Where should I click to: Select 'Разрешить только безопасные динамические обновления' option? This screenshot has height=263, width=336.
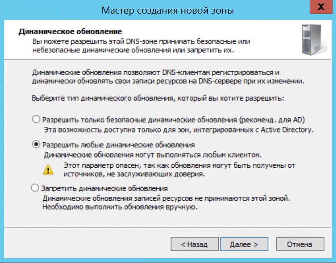click(x=36, y=119)
